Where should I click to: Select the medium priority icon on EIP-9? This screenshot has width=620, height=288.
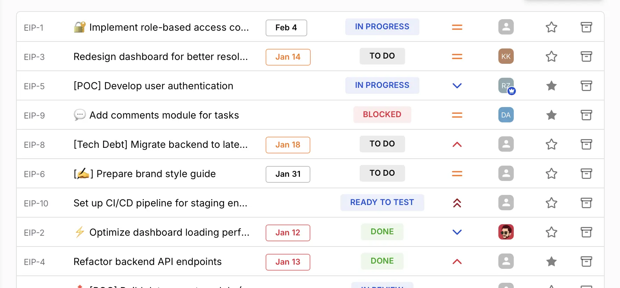coord(457,115)
